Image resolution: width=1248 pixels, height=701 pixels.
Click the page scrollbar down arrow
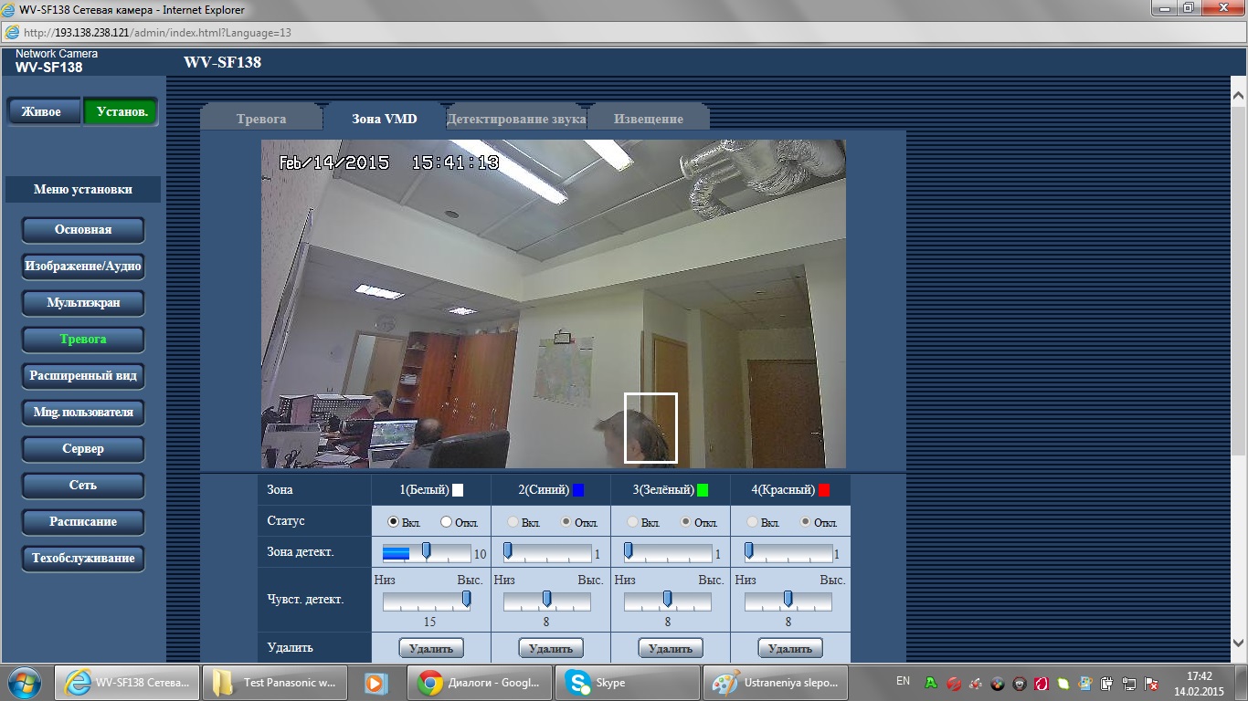point(1239,641)
